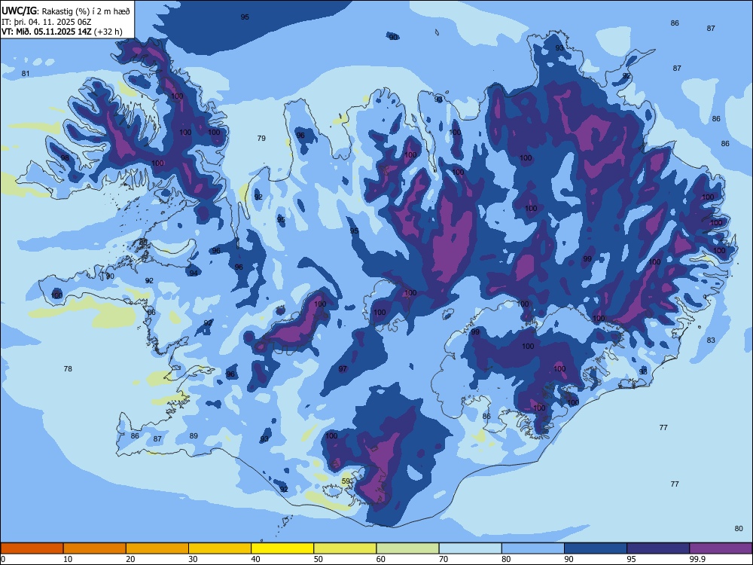Click the humidity value '78' over the sea

click(68, 368)
